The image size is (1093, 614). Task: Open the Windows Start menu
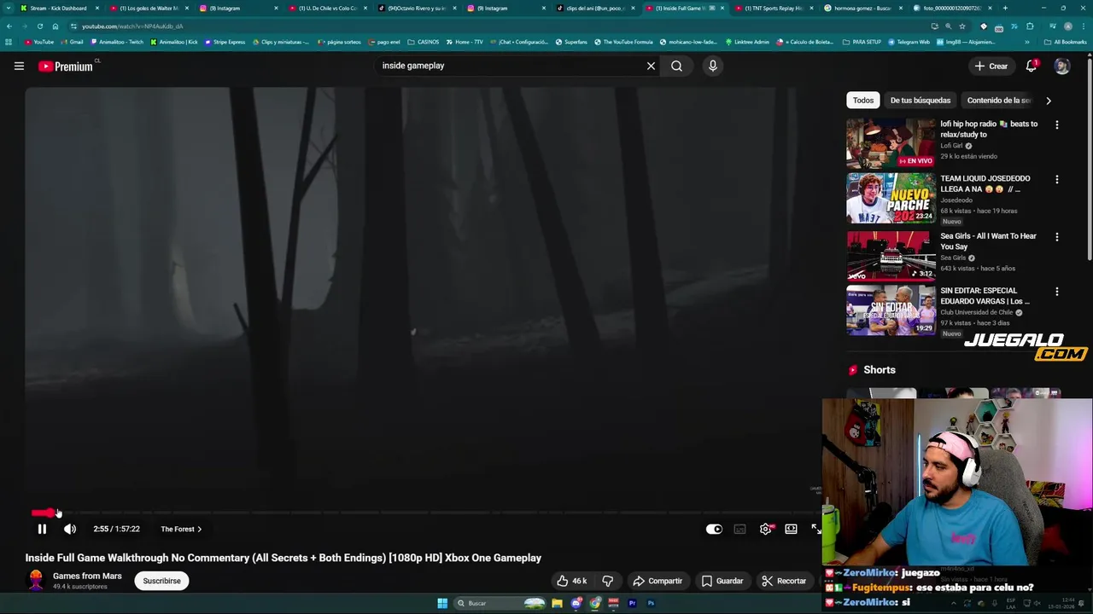(x=442, y=603)
